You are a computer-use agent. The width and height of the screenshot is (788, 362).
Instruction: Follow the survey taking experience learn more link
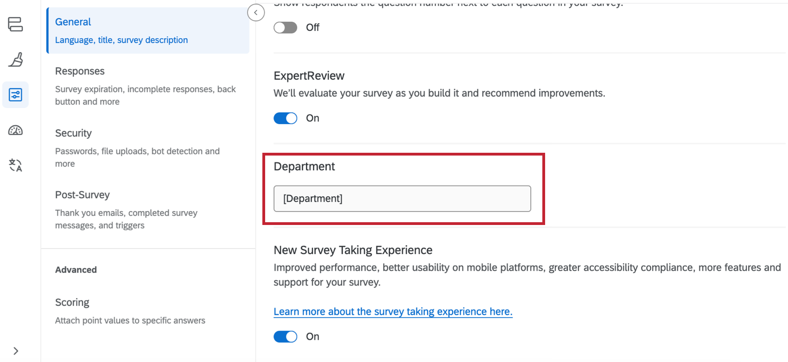coord(393,312)
